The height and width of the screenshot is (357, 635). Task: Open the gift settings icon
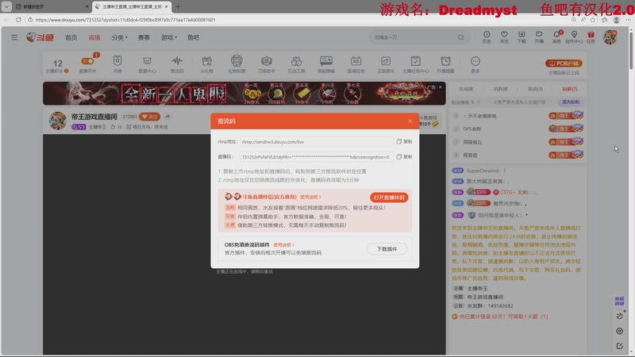click(x=237, y=64)
